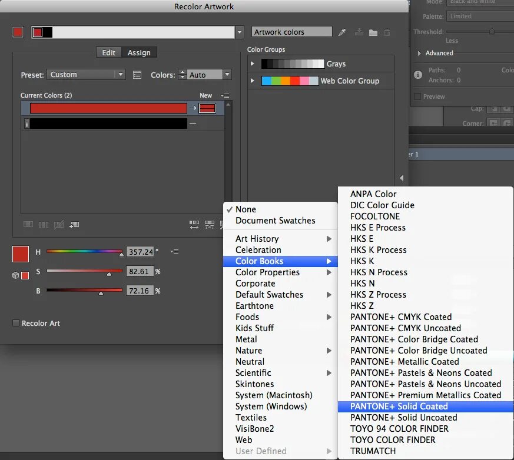Image resolution: width=514 pixels, height=460 pixels.
Task: Click the eyedropper get colors from art icon
Action: [x=342, y=32]
